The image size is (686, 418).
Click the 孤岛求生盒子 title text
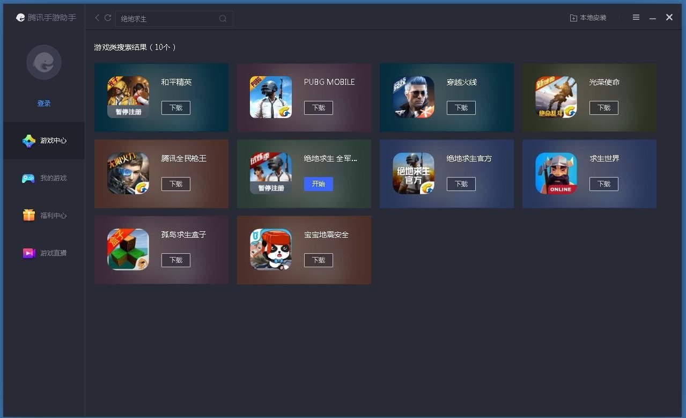(x=184, y=234)
